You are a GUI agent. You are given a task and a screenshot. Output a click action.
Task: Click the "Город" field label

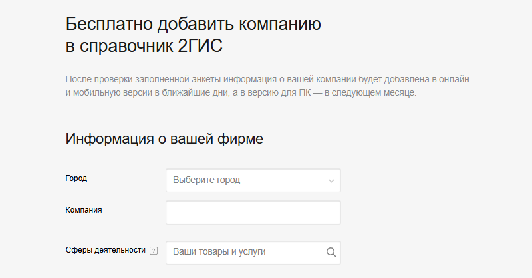click(76, 178)
